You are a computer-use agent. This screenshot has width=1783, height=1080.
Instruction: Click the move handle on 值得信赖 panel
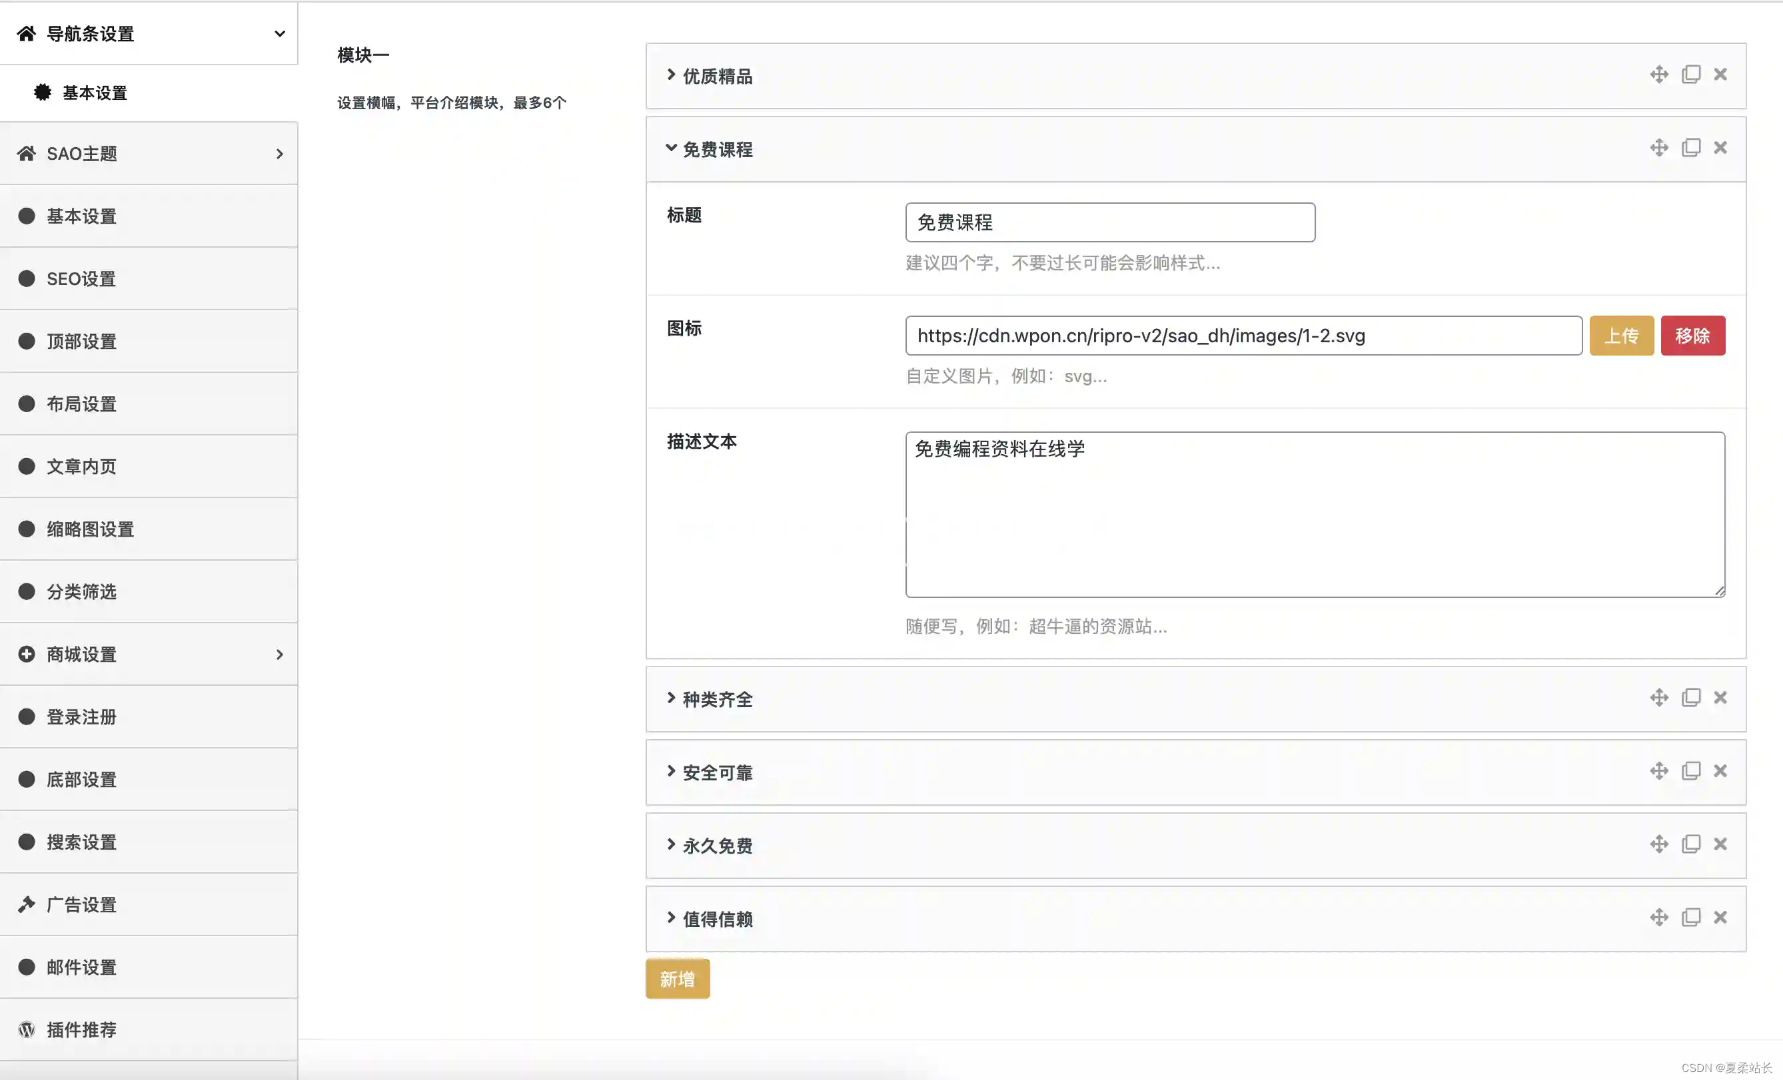click(x=1659, y=917)
